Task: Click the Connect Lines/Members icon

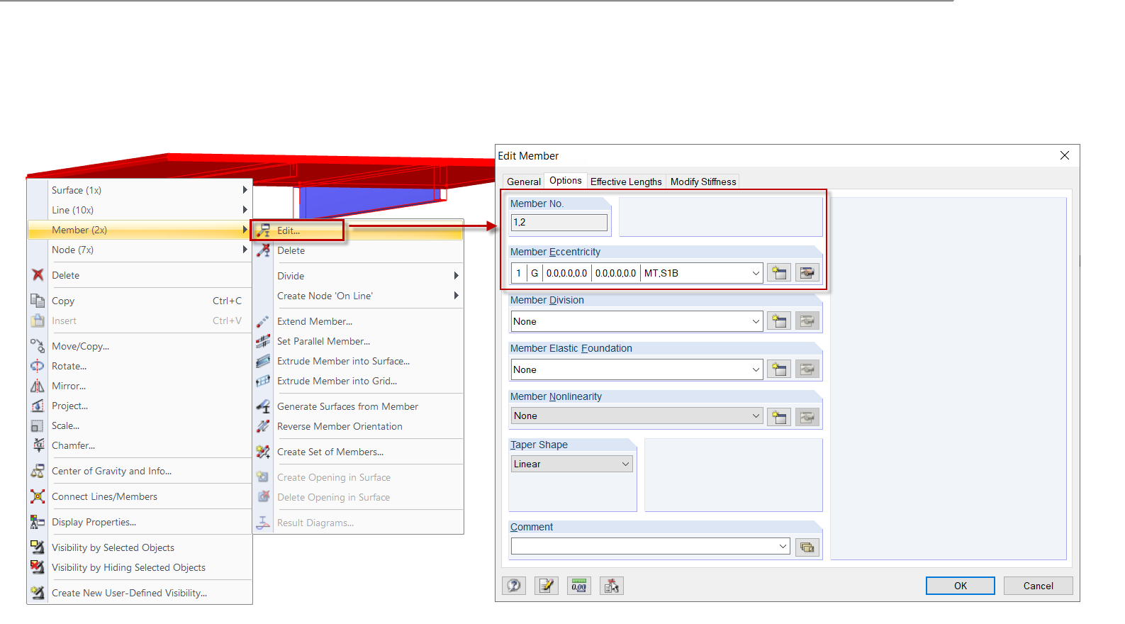Action: pos(38,496)
